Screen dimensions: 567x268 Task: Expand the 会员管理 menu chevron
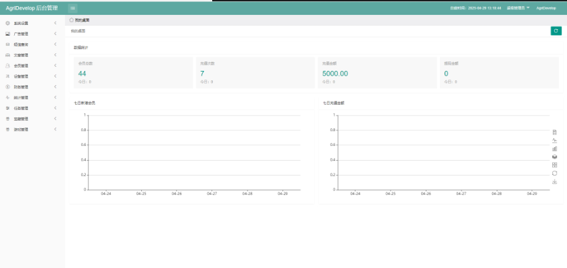tap(55, 65)
